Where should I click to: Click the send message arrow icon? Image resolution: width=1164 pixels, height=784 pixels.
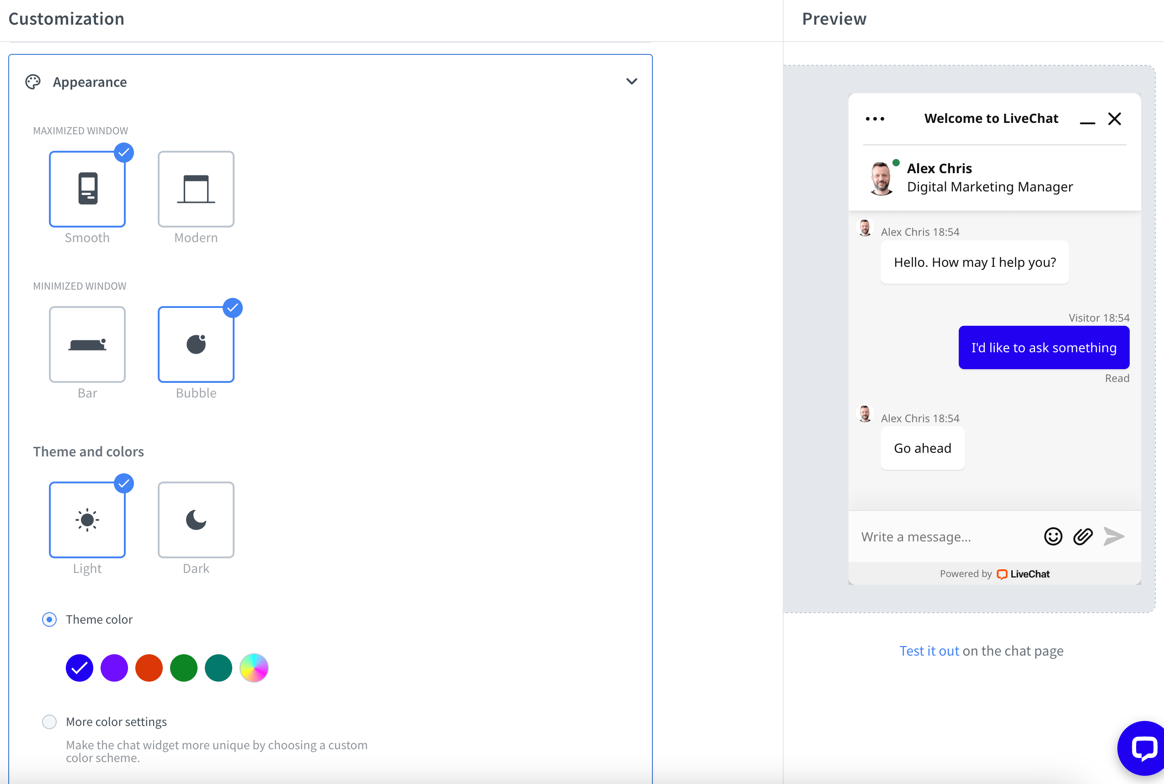pyautogui.click(x=1114, y=536)
